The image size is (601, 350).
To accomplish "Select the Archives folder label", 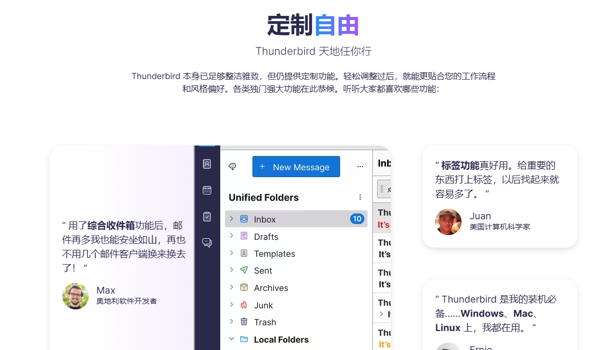I will (271, 288).
